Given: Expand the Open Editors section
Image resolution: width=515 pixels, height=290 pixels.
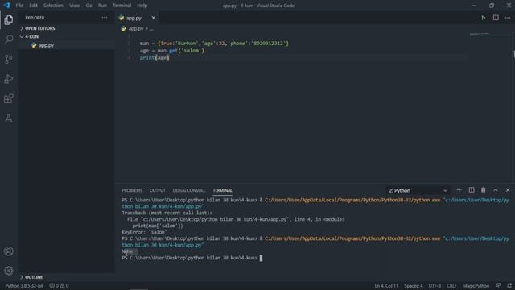Looking at the screenshot, I should 39,28.
